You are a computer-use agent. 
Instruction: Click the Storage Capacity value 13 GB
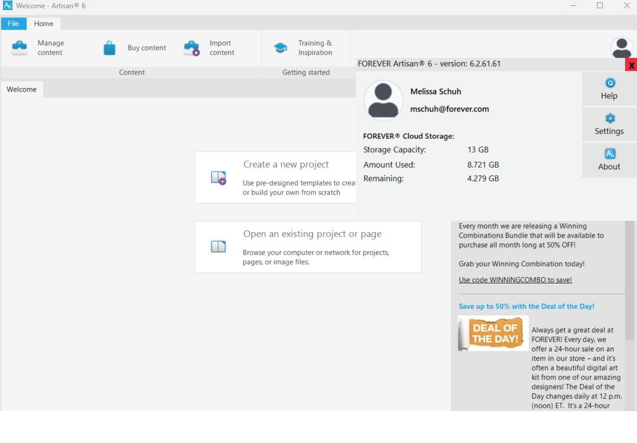pyautogui.click(x=478, y=149)
